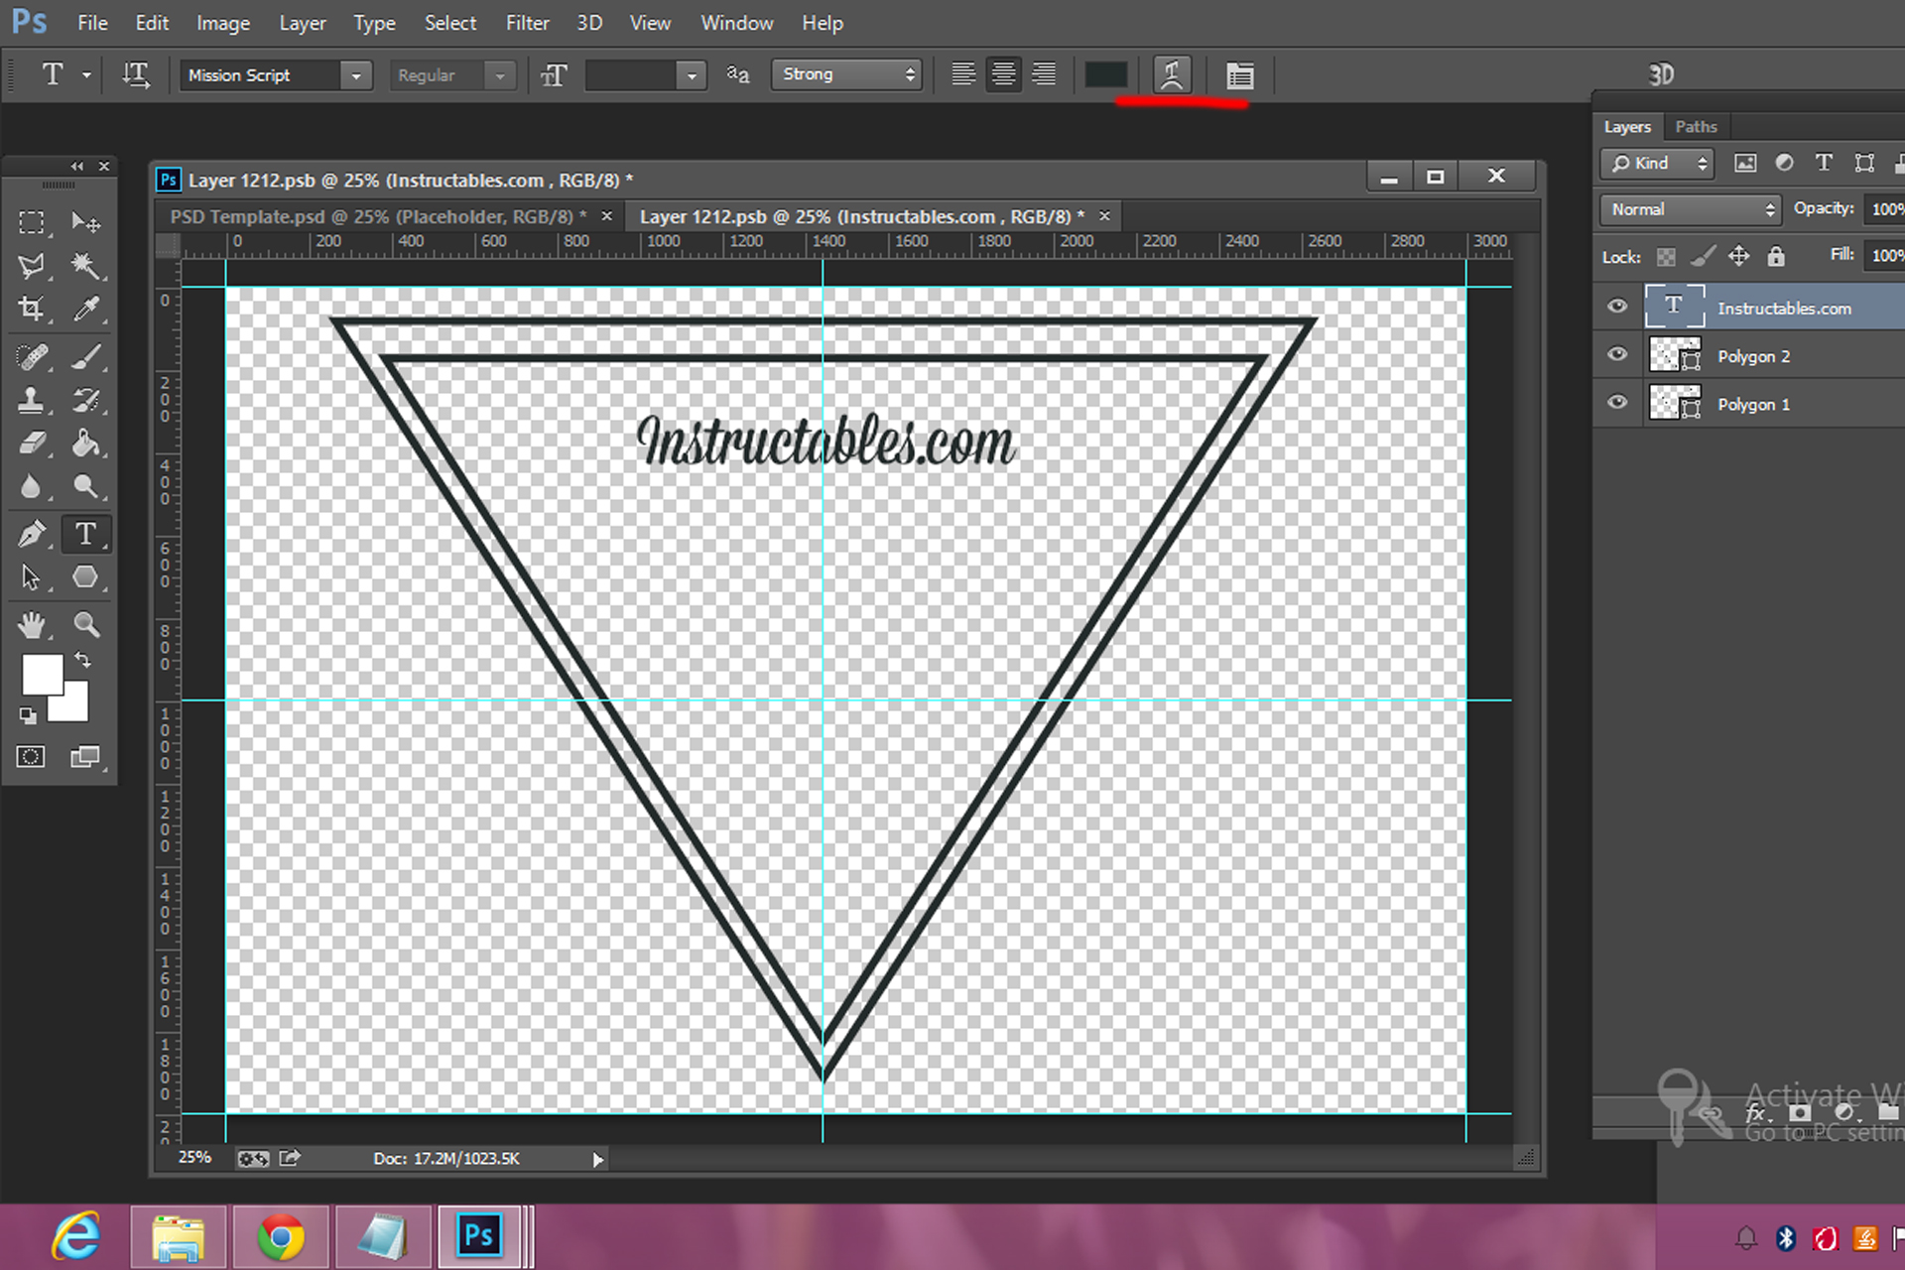Open the font size dropdown
The height and width of the screenshot is (1270, 1905).
692,75
